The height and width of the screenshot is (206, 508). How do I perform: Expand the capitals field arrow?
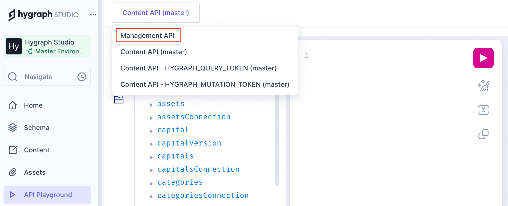(151, 157)
